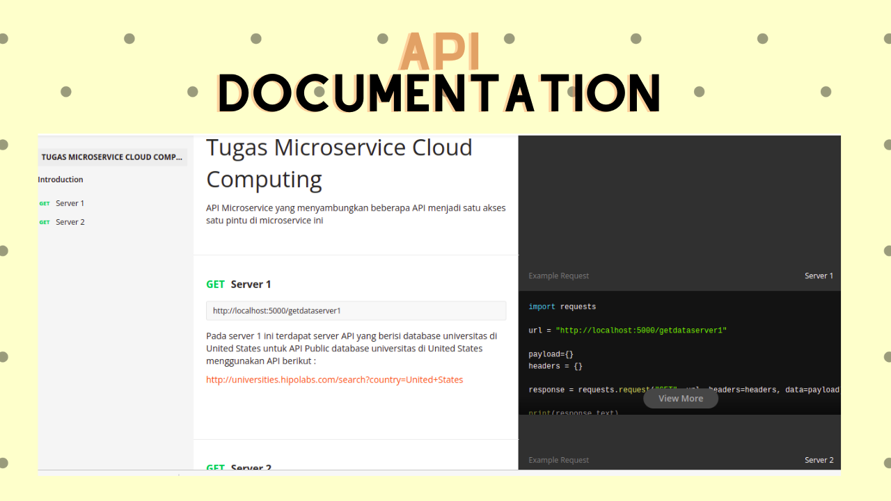Click the API Microservice description paragraph

[x=356, y=214]
